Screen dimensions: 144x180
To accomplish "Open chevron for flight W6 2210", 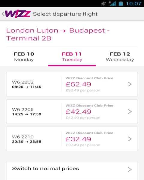I will coord(130,139).
